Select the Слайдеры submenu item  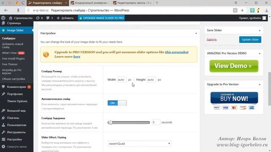8,38
